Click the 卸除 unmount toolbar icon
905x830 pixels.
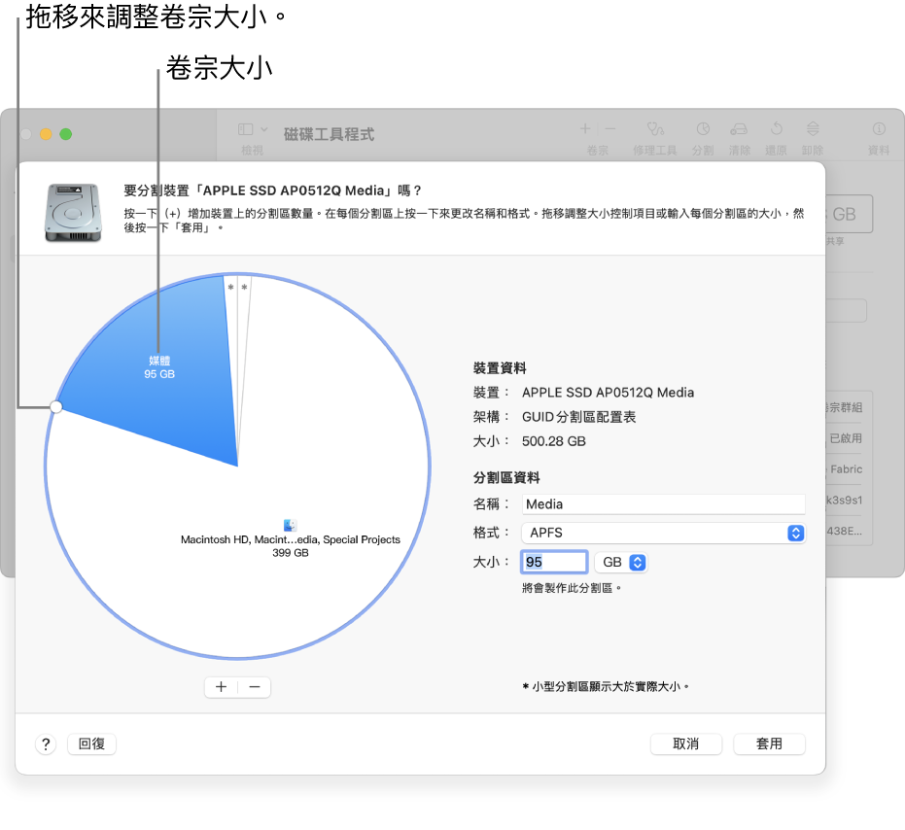point(813,128)
